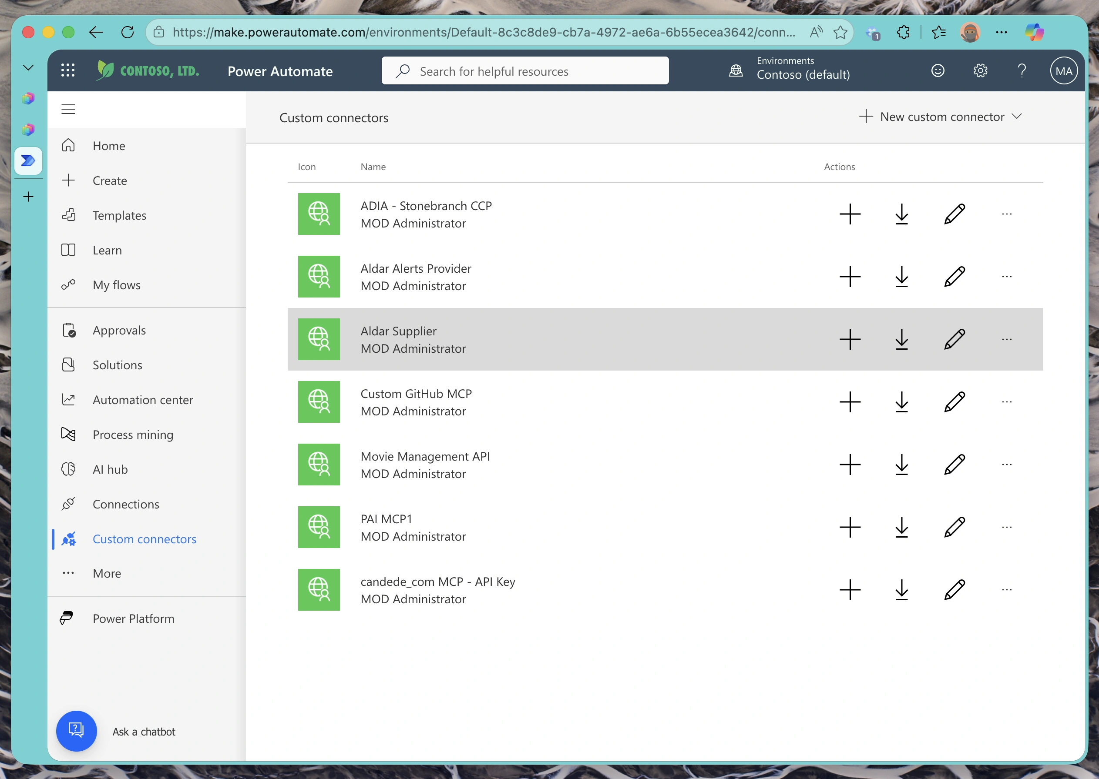Open the feedback smiley icon

coord(938,70)
